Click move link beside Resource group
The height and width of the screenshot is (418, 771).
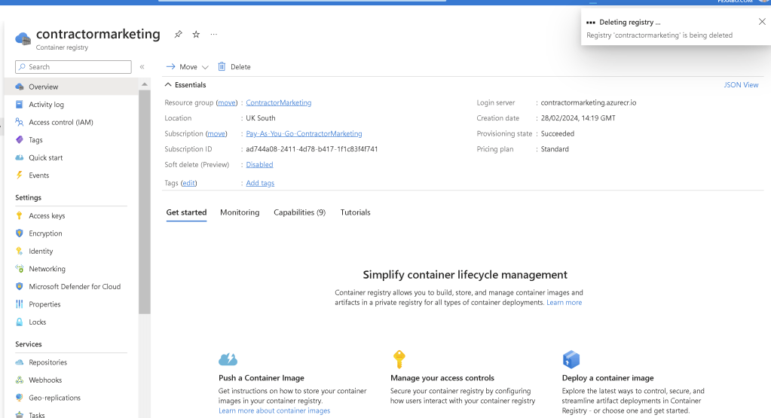[x=227, y=102]
